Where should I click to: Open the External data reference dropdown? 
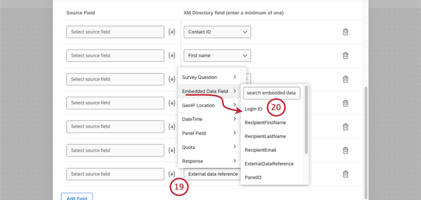(213, 174)
